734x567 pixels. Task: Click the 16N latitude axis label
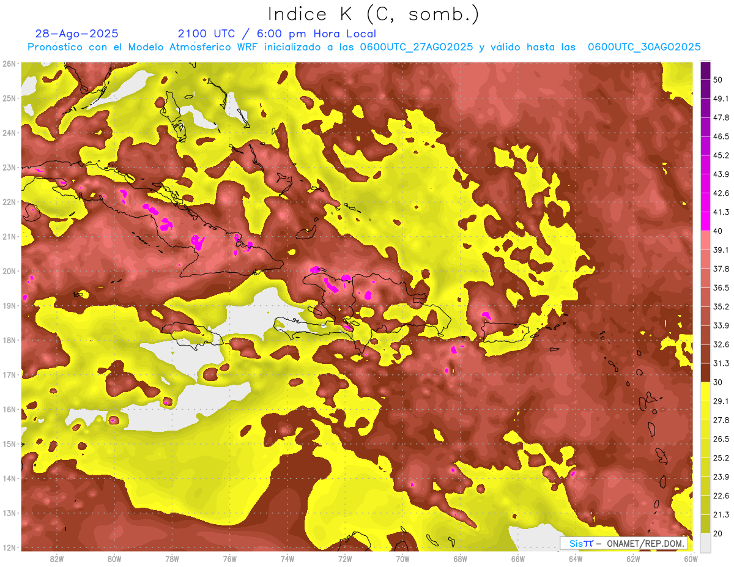[x=9, y=409]
